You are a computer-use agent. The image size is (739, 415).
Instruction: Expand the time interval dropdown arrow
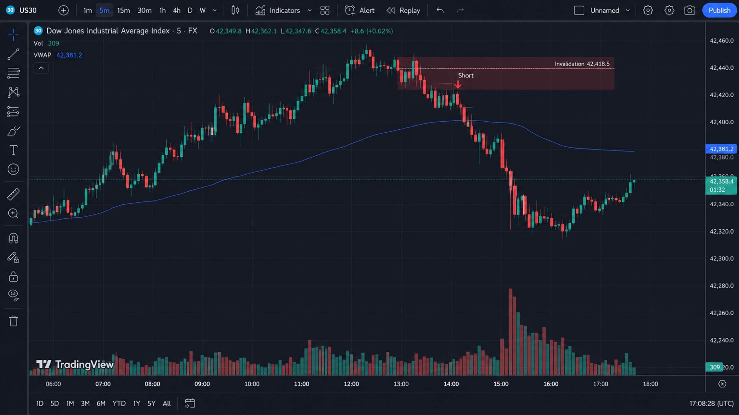[214, 10]
